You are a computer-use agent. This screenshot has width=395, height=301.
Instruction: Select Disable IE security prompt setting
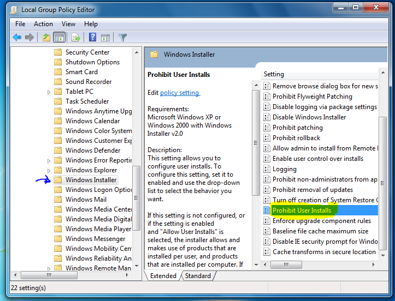(325, 242)
